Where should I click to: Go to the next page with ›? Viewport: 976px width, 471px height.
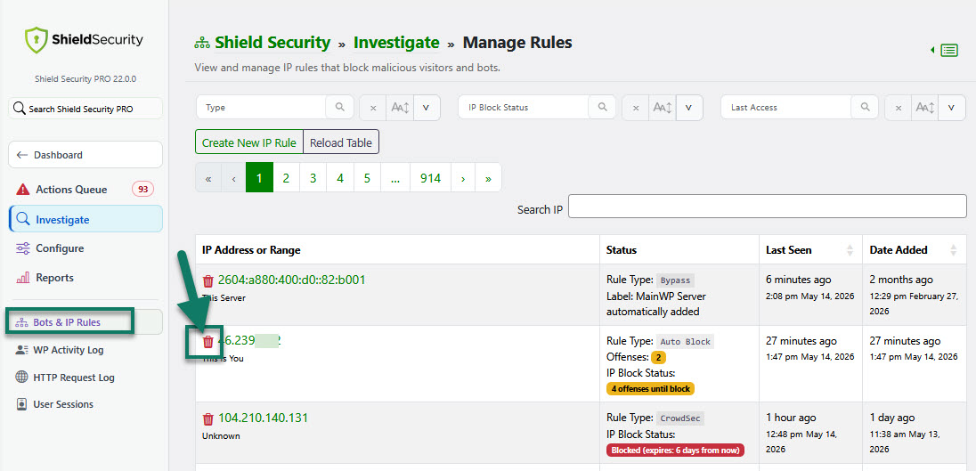pyautogui.click(x=463, y=178)
